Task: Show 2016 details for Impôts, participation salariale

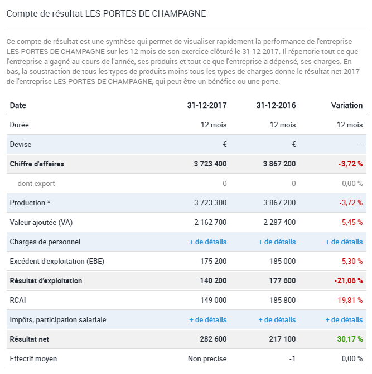Action: 277,319
